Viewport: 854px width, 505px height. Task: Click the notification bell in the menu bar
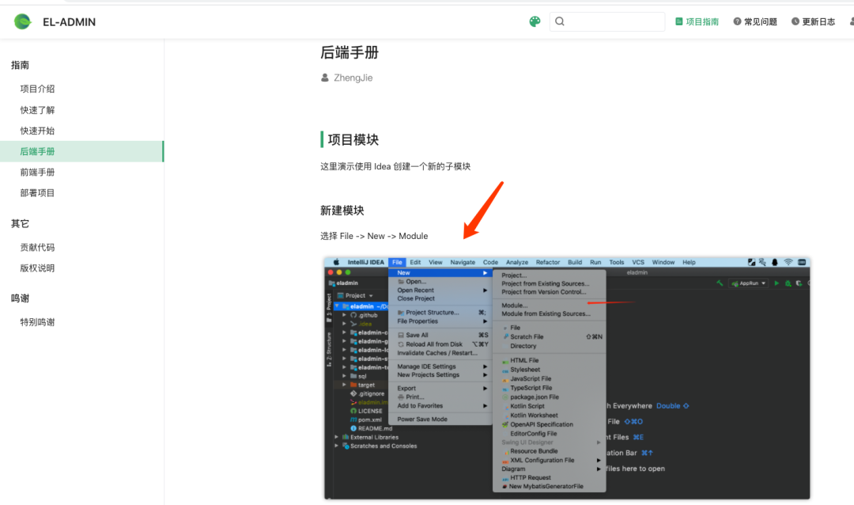pyautogui.click(x=773, y=263)
